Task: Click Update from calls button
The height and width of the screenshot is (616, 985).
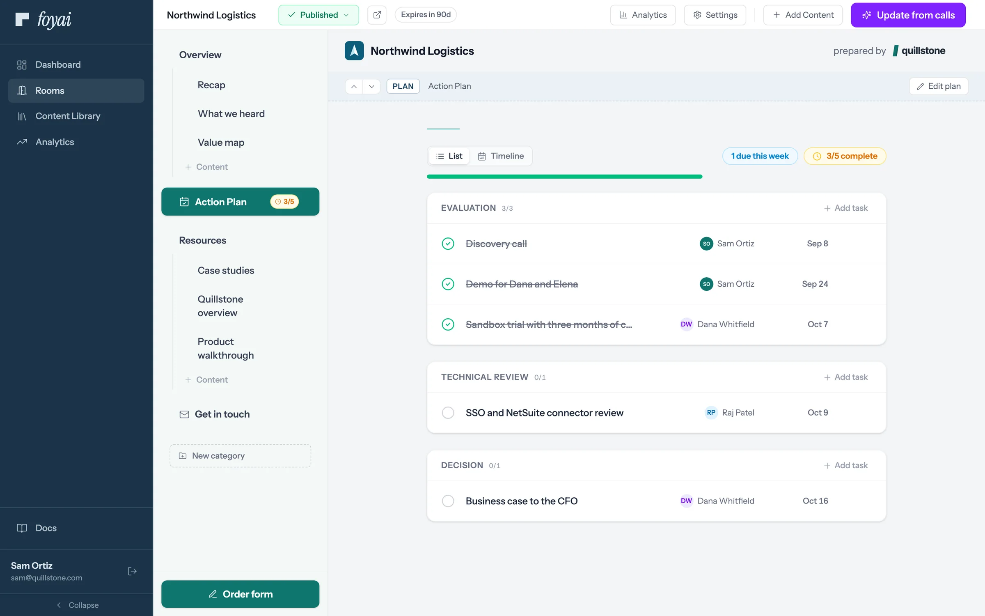Action: [908, 15]
